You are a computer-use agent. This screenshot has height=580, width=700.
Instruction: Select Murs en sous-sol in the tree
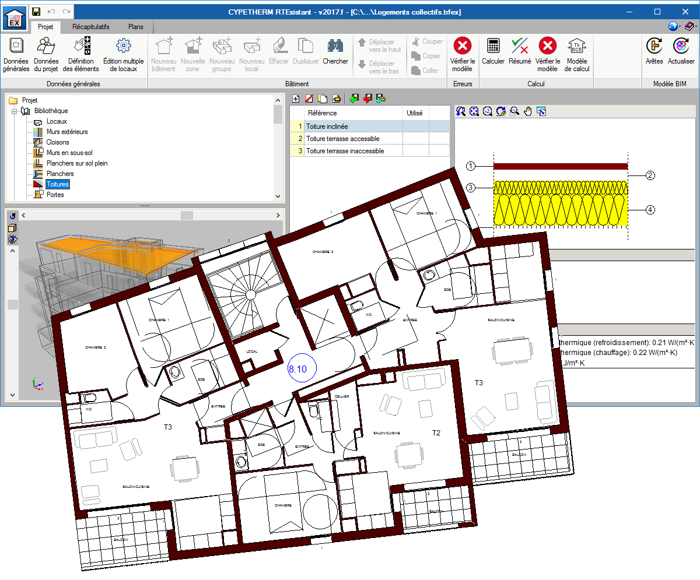tap(69, 153)
